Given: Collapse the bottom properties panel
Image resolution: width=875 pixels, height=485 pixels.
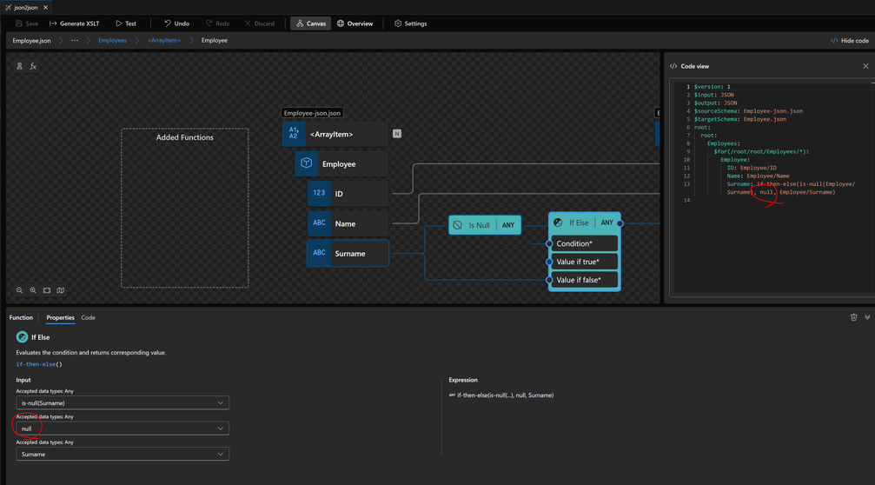Looking at the screenshot, I should [x=867, y=317].
